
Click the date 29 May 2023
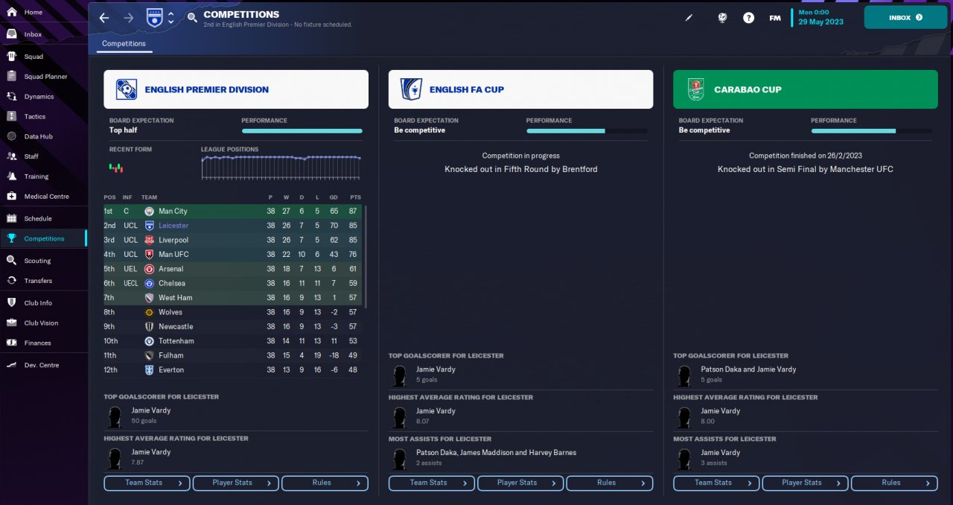pos(821,22)
